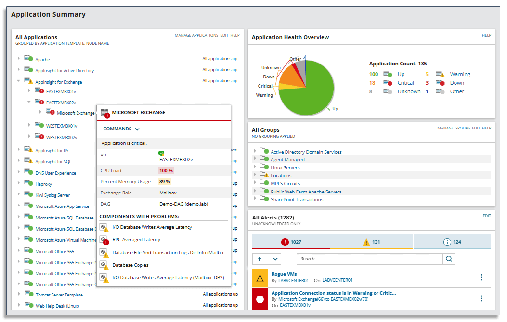Click the Apache application status icon
Image resolution: width=507 pixels, height=322 pixels.
coord(28,59)
